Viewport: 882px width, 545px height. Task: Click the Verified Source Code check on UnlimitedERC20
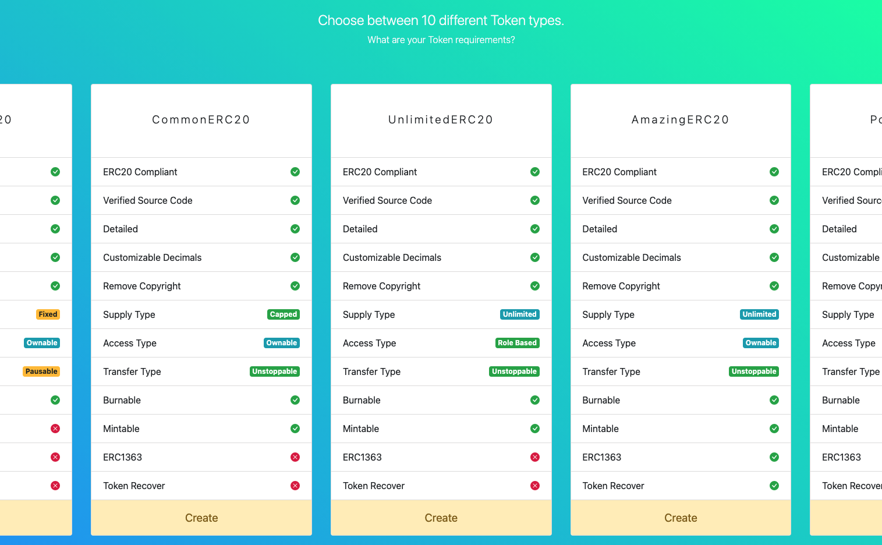point(535,200)
